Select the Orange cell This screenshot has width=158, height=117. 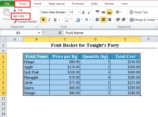point(36,93)
